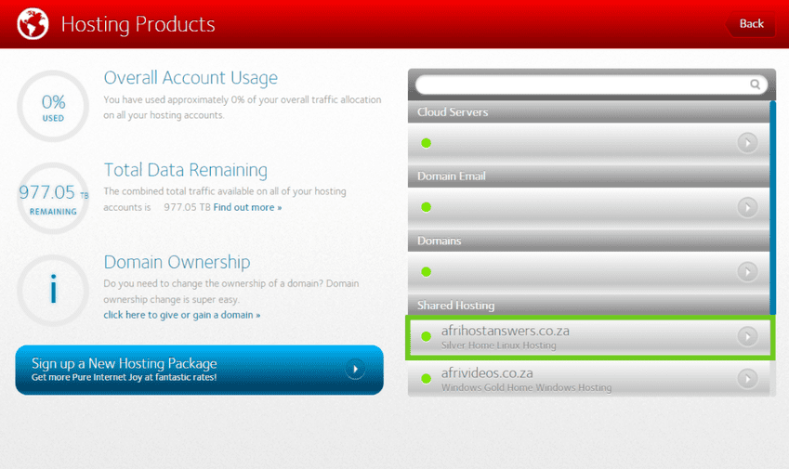
Task: Click the 977.05 TB remaining circle
Action: pos(53,197)
